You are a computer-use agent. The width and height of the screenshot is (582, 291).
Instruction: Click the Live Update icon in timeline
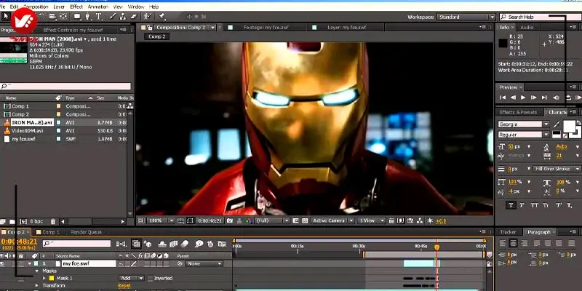pyautogui.click(x=136, y=244)
